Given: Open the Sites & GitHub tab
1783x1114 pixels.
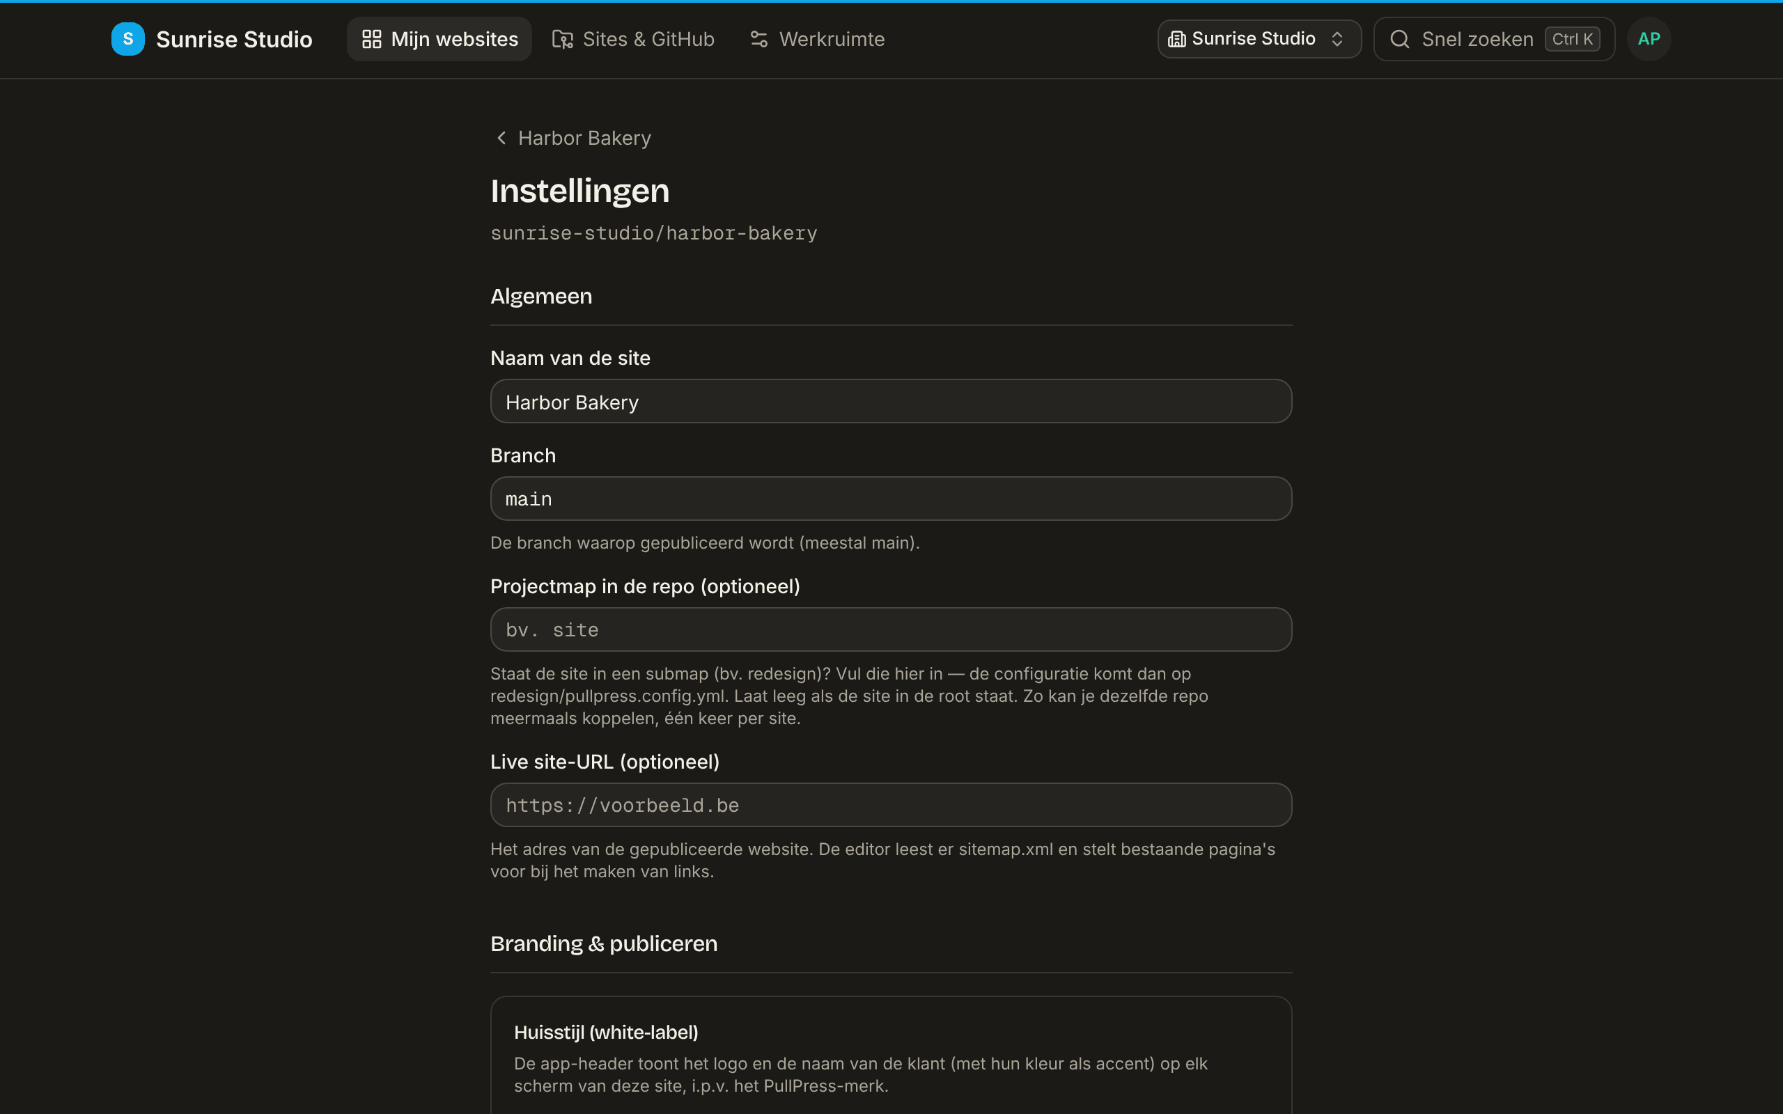Looking at the screenshot, I should [634, 39].
